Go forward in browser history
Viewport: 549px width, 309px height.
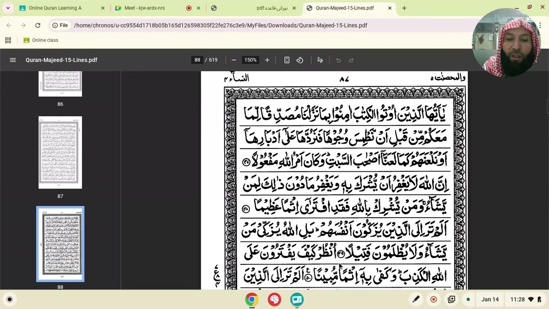(23, 25)
